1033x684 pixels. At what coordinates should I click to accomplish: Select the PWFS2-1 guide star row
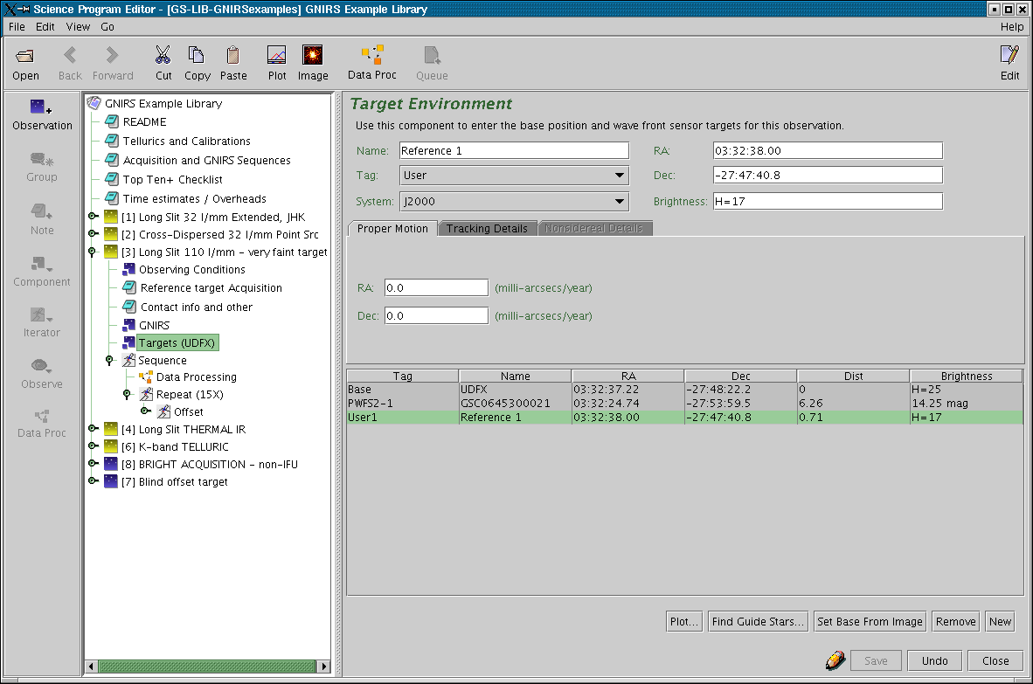[x=684, y=403]
